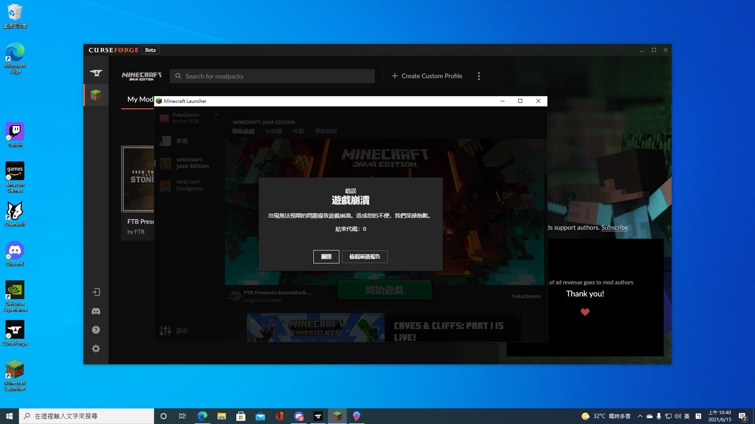Click Cortana circle icon in taskbar
The width and height of the screenshot is (755, 424).
164,416
